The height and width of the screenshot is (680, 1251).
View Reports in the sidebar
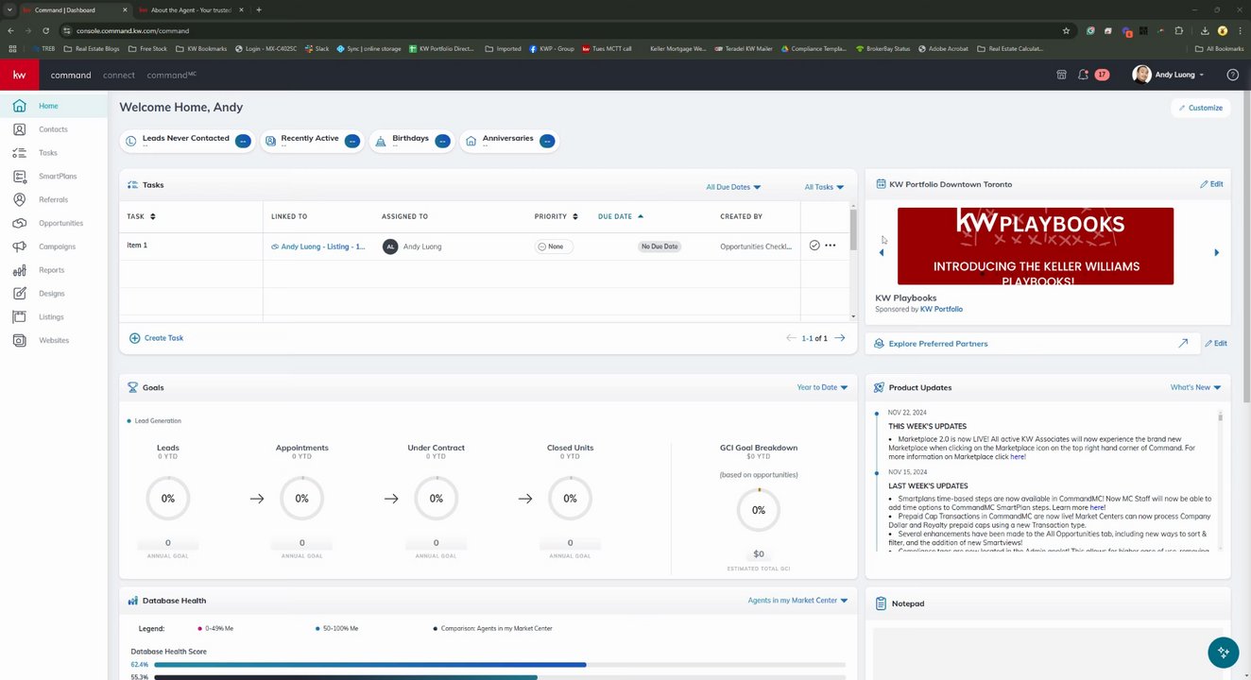pos(52,270)
